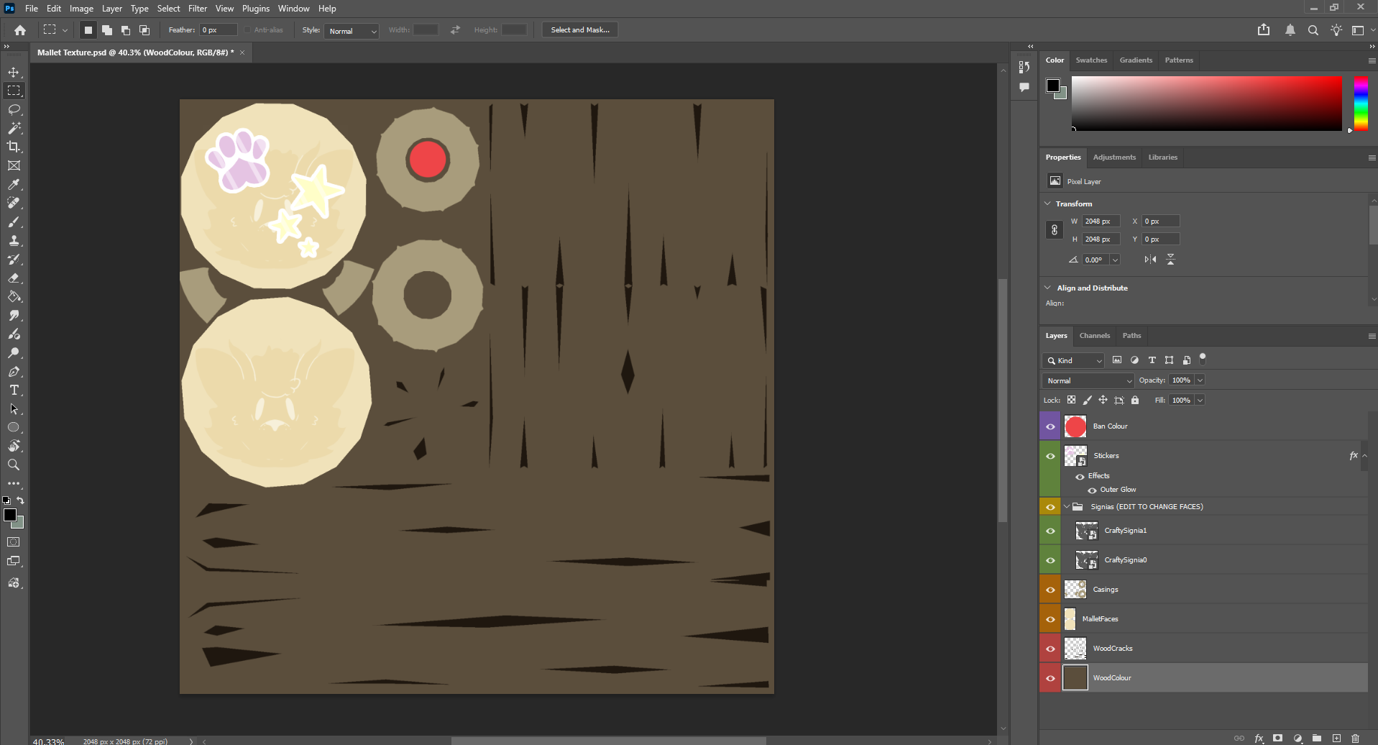This screenshot has height=745, width=1378.
Task: Set Feather value in the options bar
Action: [x=217, y=29]
